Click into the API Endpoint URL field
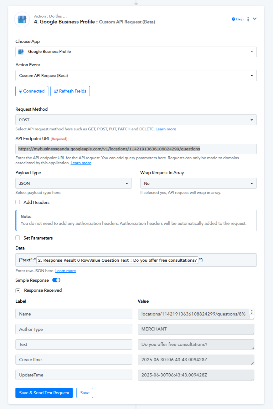 tap(136, 149)
